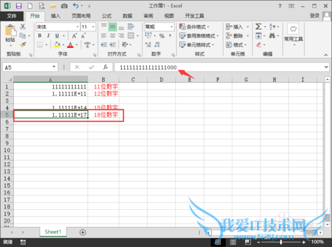This screenshot has width=332, height=247.
Task: Click the Paste clipboard icon
Action: click(11, 31)
